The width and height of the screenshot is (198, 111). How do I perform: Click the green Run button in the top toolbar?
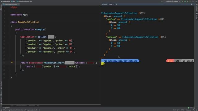[182, 1]
